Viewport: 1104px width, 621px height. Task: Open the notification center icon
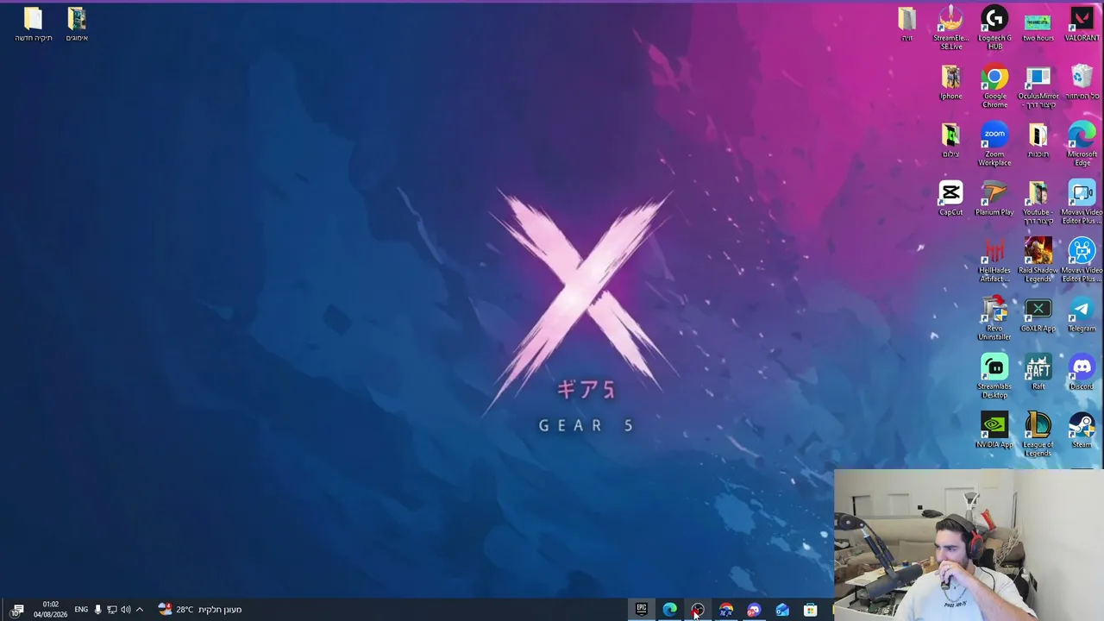pyautogui.click(x=17, y=610)
